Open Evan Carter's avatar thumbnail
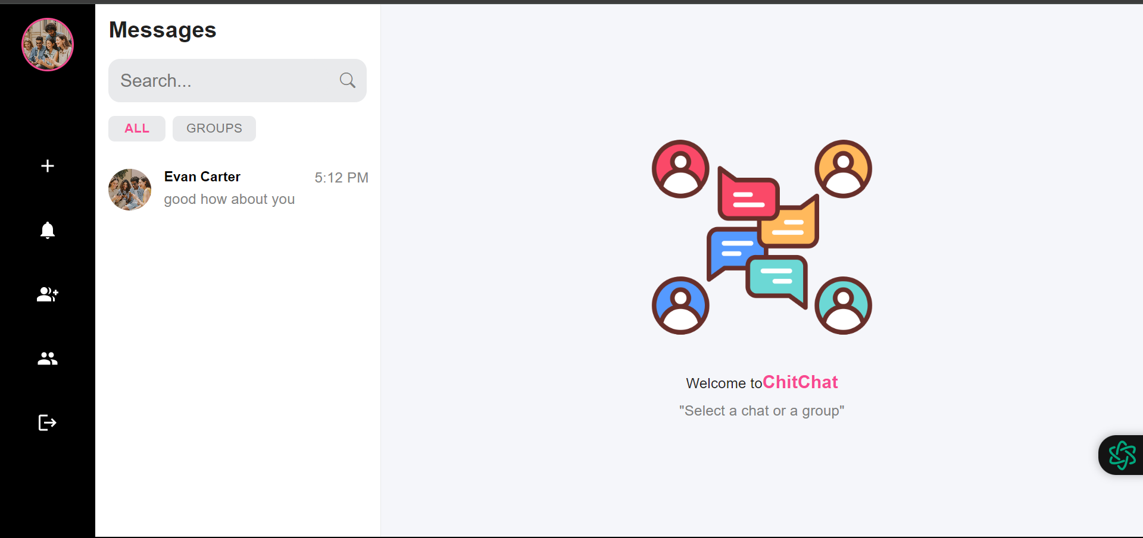The width and height of the screenshot is (1143, 538). tap(130, 190)
